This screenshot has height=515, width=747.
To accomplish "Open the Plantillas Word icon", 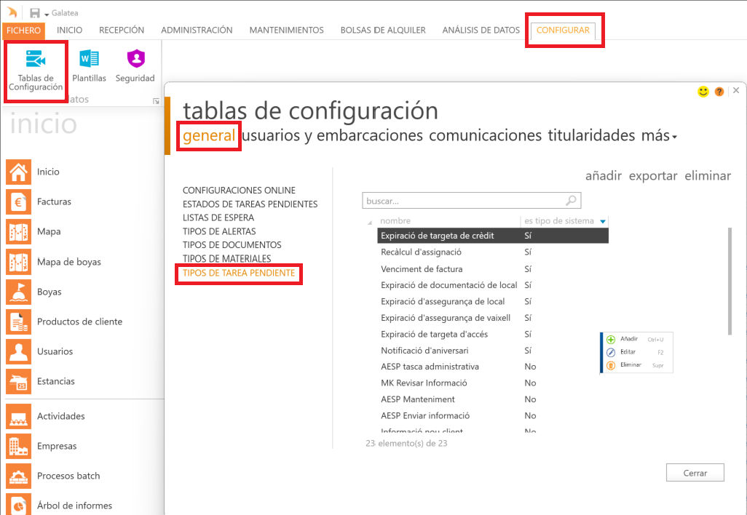I will [89, 65].
